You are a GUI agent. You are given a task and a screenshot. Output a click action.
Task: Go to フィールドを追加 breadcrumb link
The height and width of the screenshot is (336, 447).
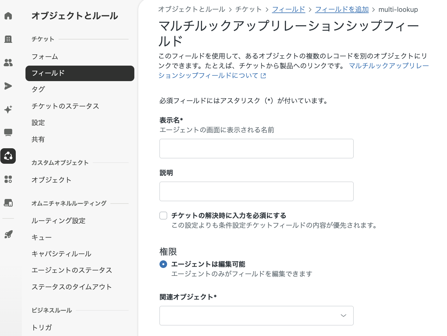[x=342, y=9]
